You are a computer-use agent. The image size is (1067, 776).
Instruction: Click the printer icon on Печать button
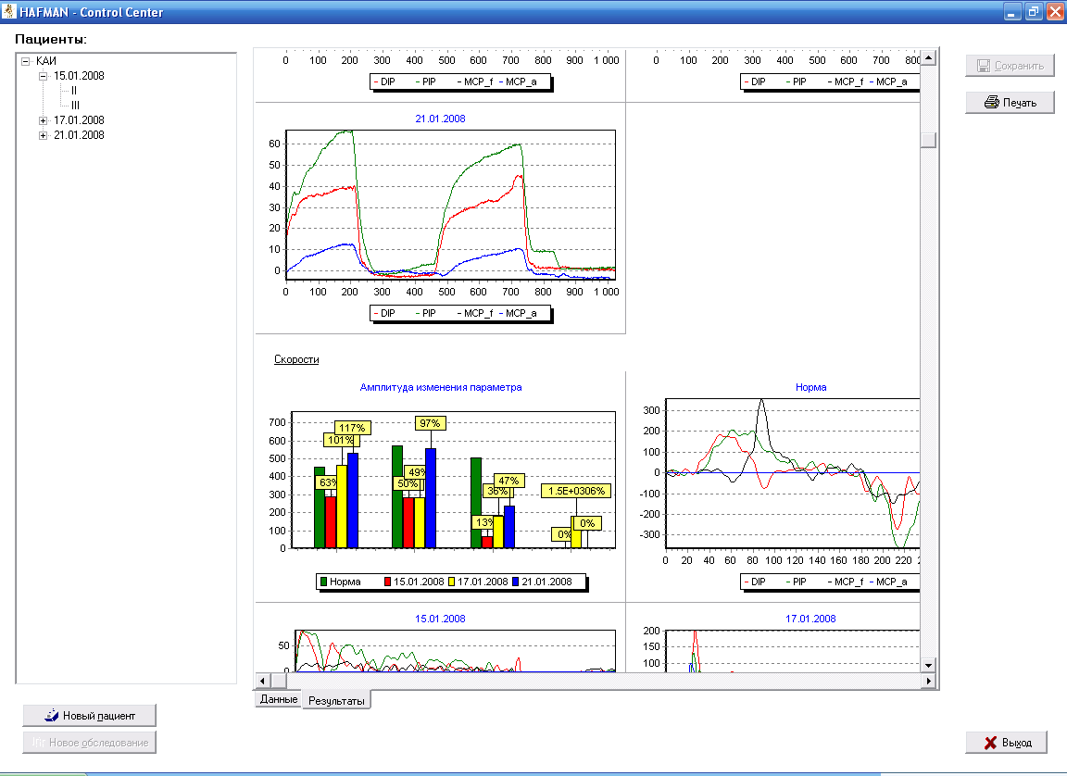(991, 103)
